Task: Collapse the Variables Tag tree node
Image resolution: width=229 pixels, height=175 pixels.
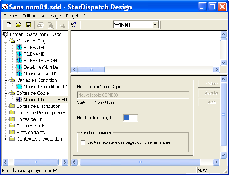Action: click(x=6, y=41)
